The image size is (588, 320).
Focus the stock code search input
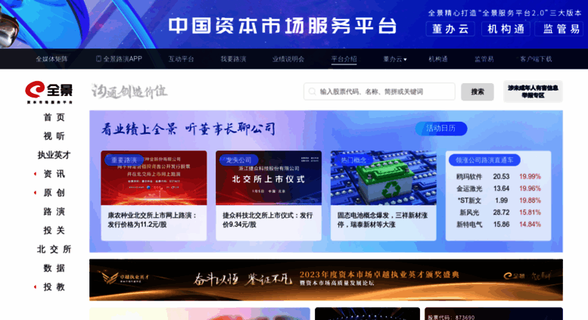[379, 92]
